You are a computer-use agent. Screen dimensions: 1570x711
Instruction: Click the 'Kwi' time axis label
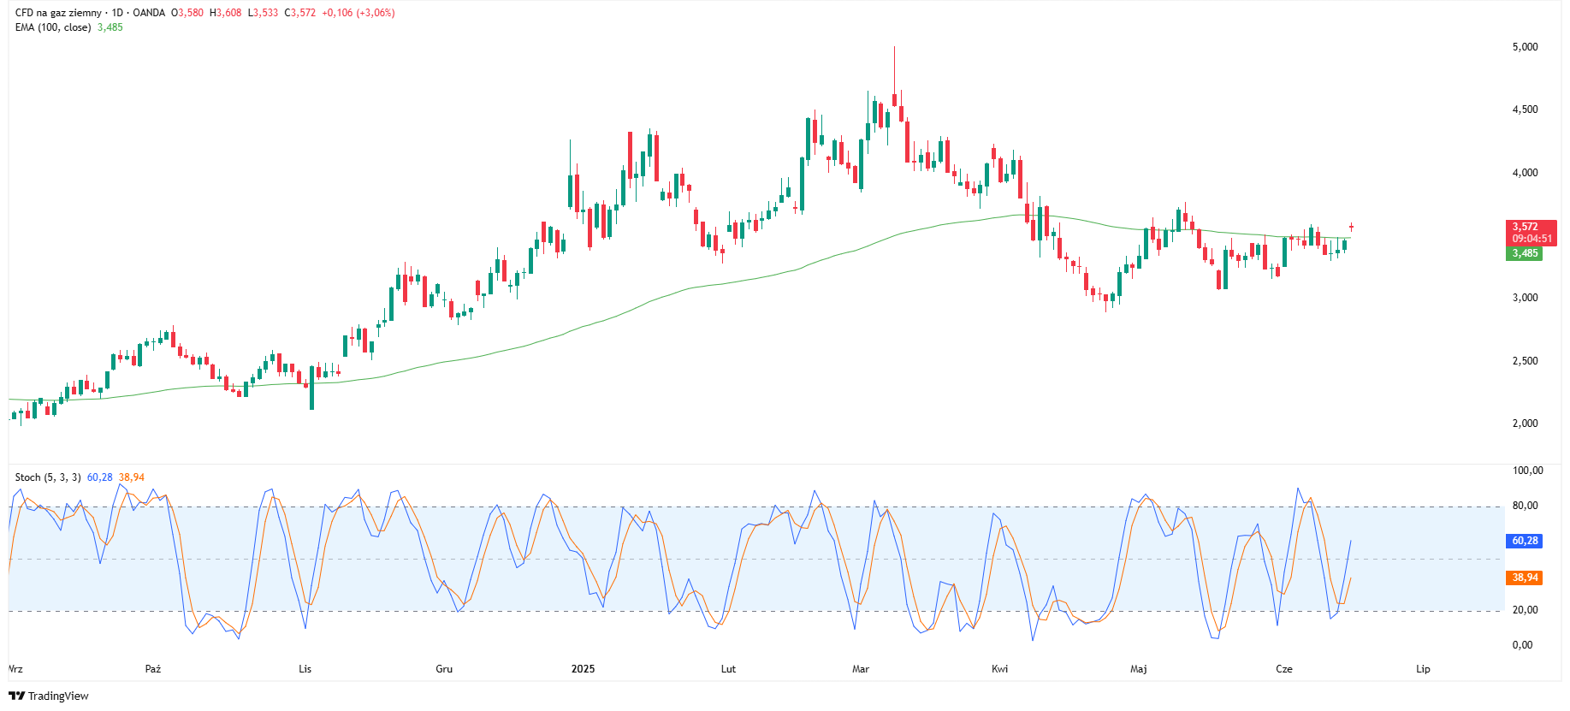pyautogui.click(x=999, y=669)
